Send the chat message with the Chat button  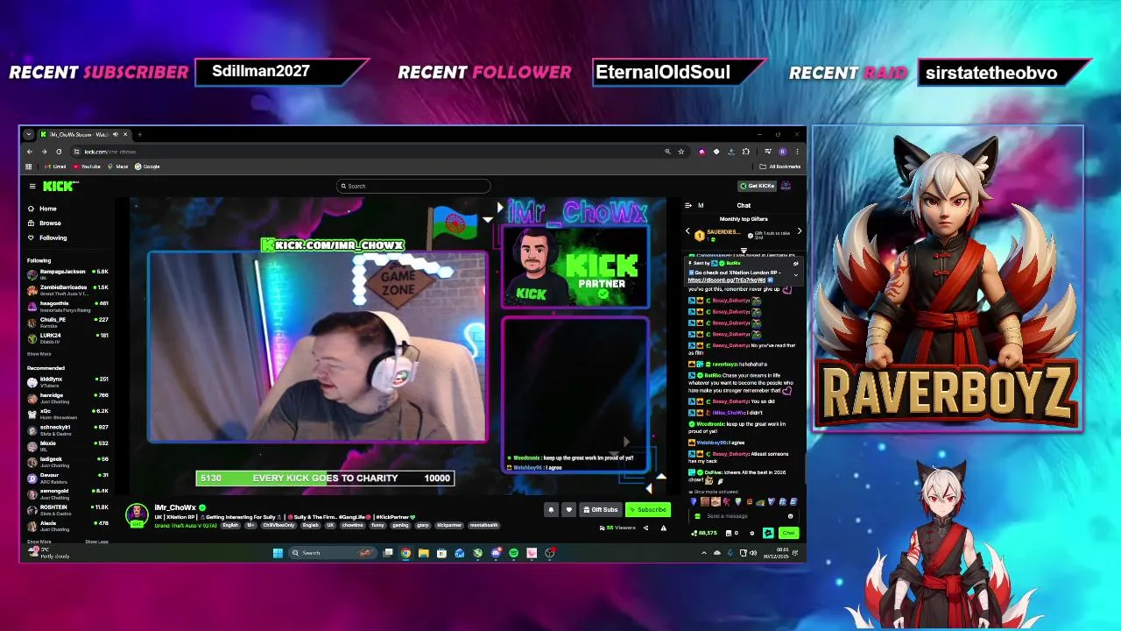(789, 533)
